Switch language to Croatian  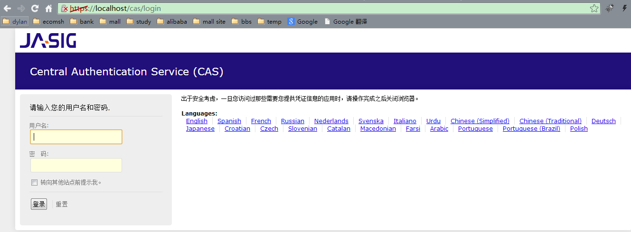237,128
